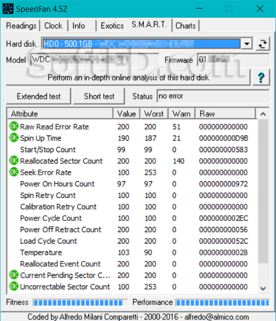Click the attribute list scrollbar thumb
Viewport: 276px width, 321px height.
click(x=263, y=191)
